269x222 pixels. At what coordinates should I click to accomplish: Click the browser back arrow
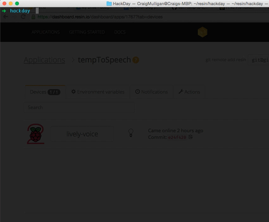click(5, 17)
